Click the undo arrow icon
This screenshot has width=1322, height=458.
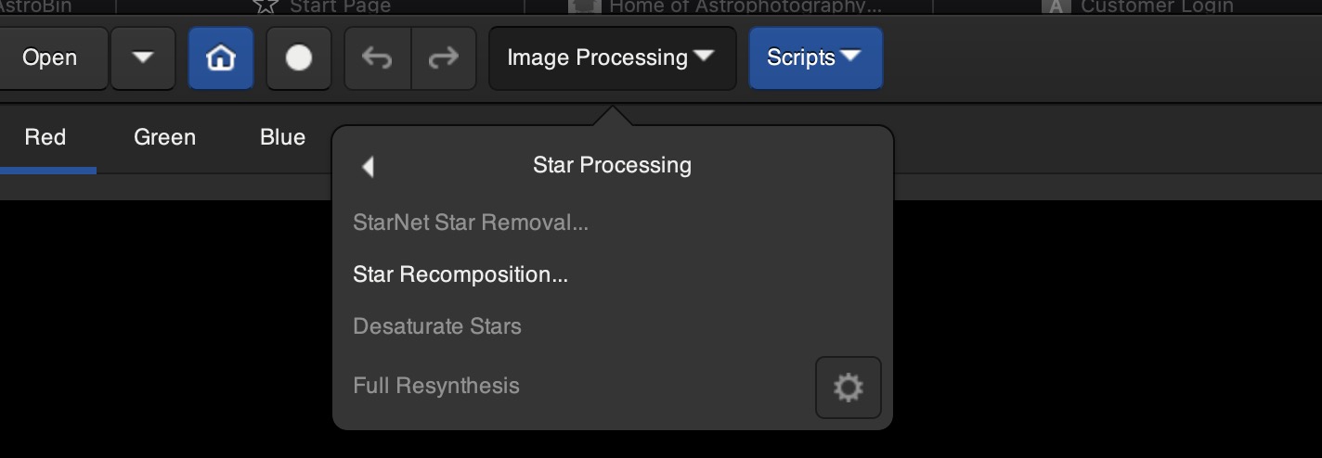pos(377,57)
